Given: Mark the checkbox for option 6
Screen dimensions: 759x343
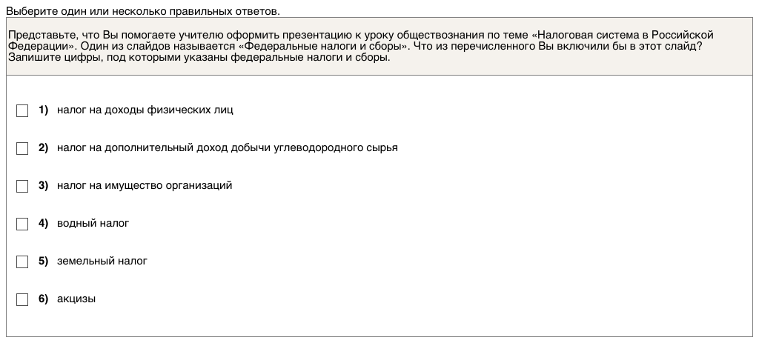Looking at the screenshot, I should click(x=22, y=299).
